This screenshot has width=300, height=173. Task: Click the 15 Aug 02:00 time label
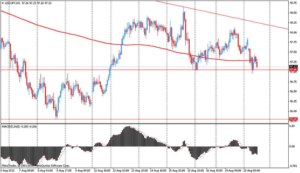pos(177,170)
